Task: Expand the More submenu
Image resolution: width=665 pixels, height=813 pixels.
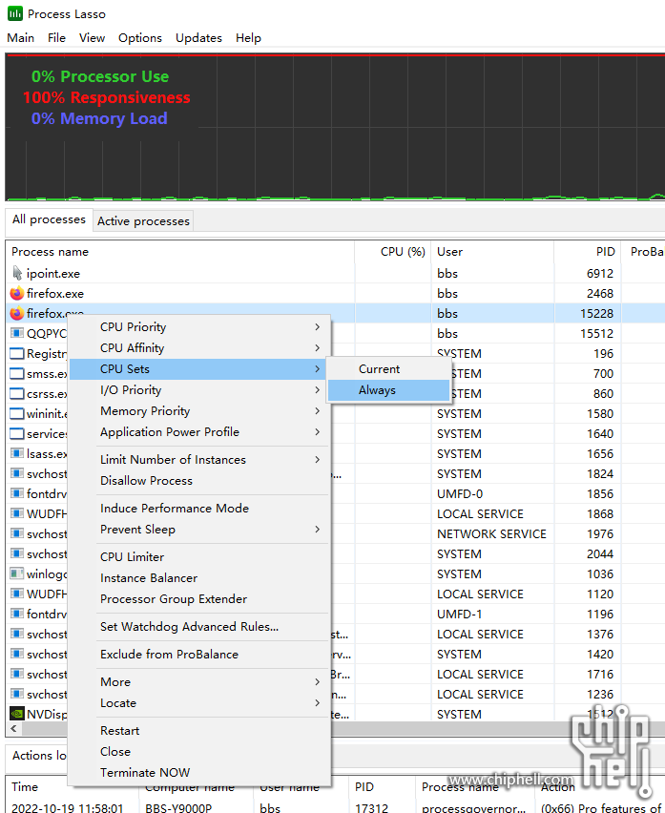Action: (x=200, y=682)
